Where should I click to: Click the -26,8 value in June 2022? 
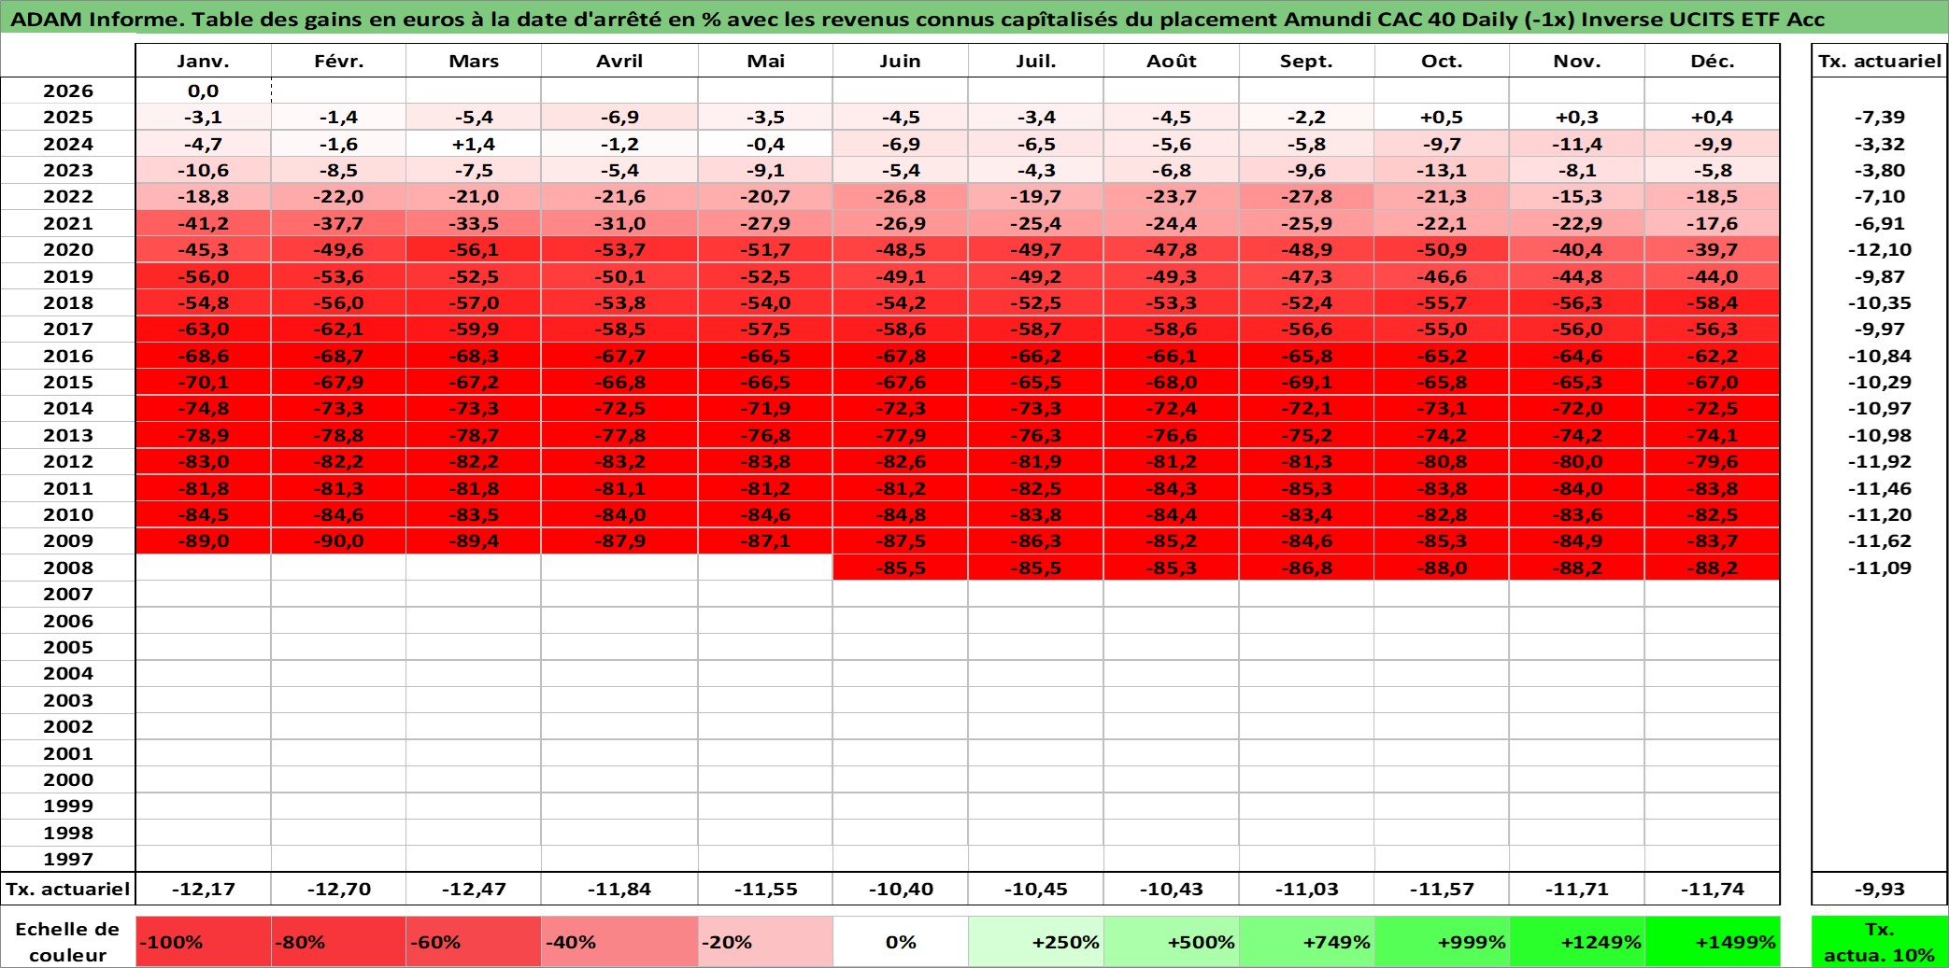pos(901,196)
